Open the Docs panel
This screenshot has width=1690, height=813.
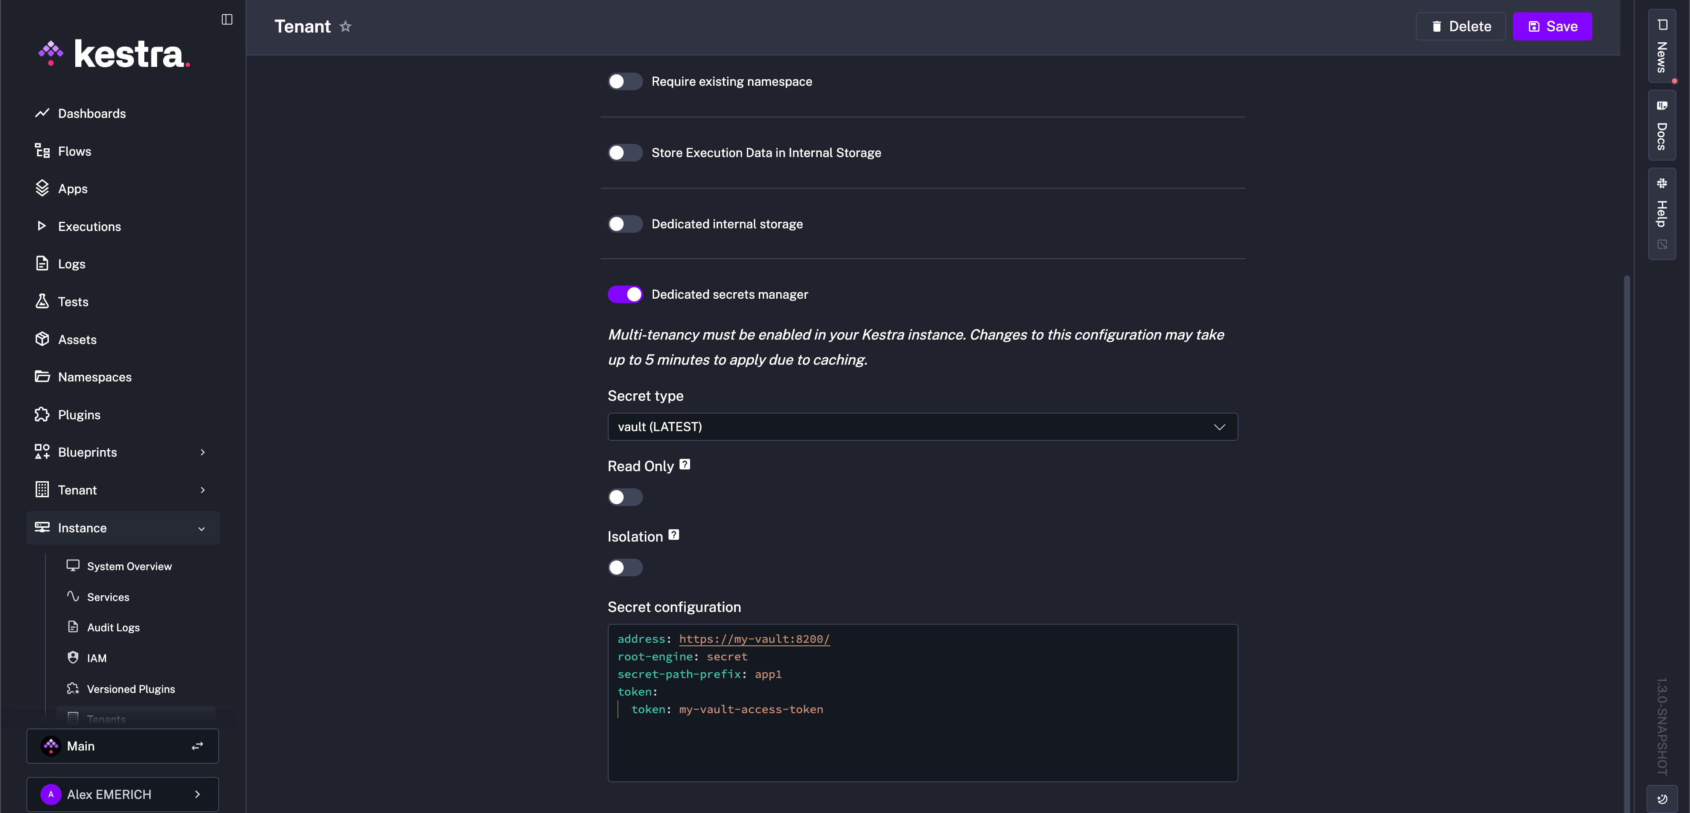coord(1662,126)
